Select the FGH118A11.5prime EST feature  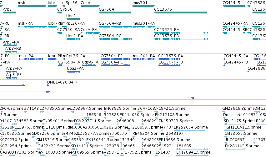pos(235,130)
